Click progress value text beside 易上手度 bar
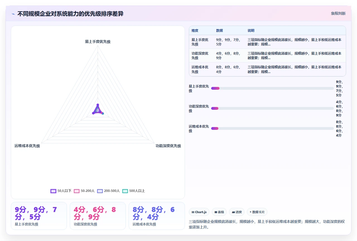This screenshot has height=241, width=357. coord(339,88)
